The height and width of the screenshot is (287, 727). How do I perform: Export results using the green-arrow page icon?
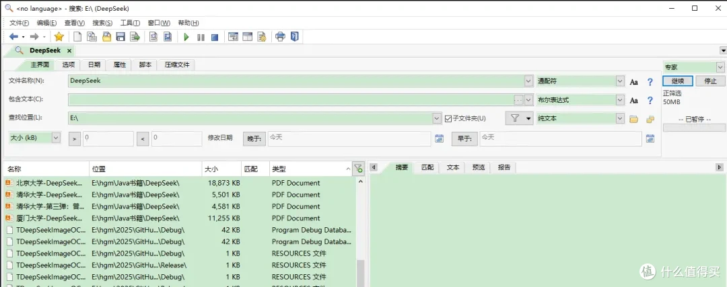coord(135,37)
